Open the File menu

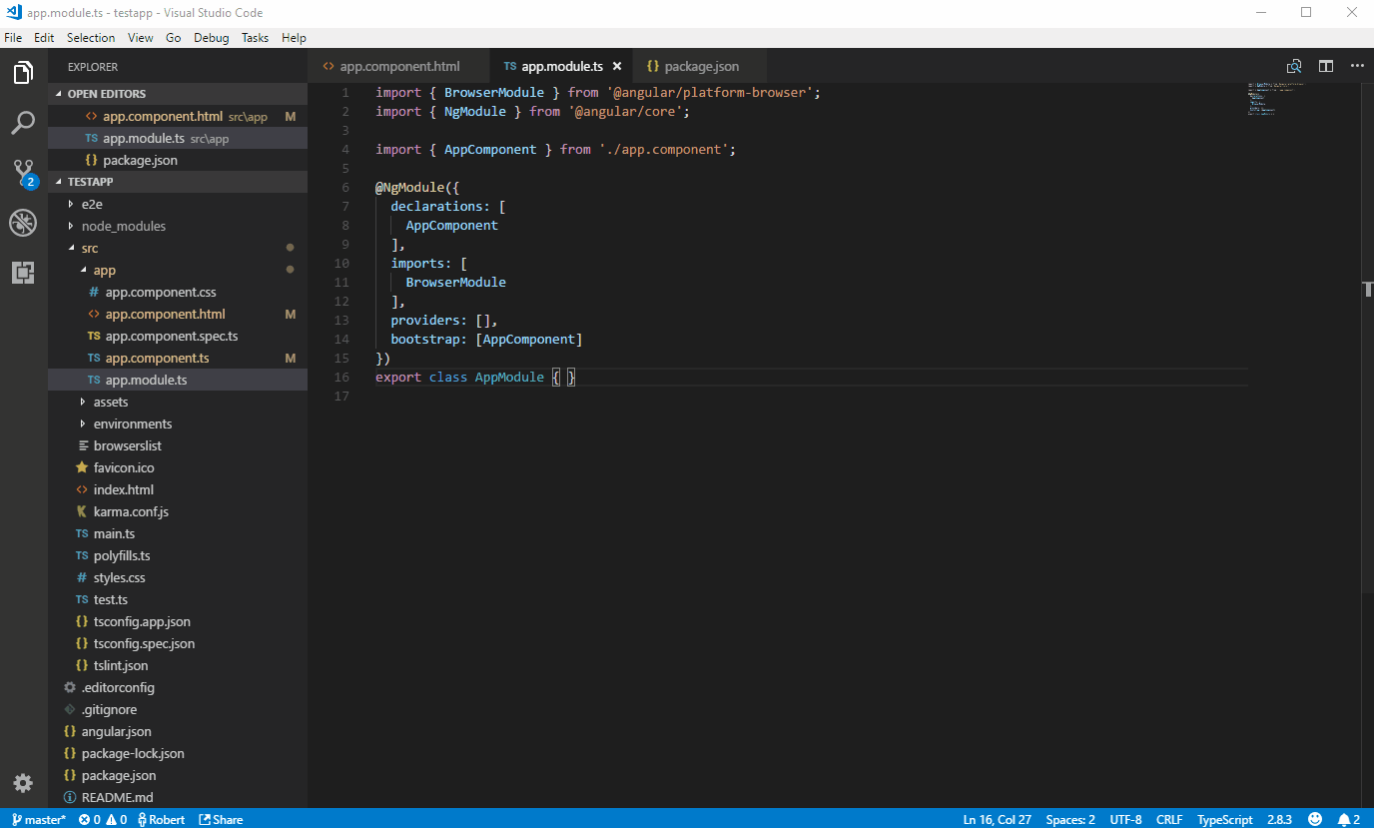(13, 38)
